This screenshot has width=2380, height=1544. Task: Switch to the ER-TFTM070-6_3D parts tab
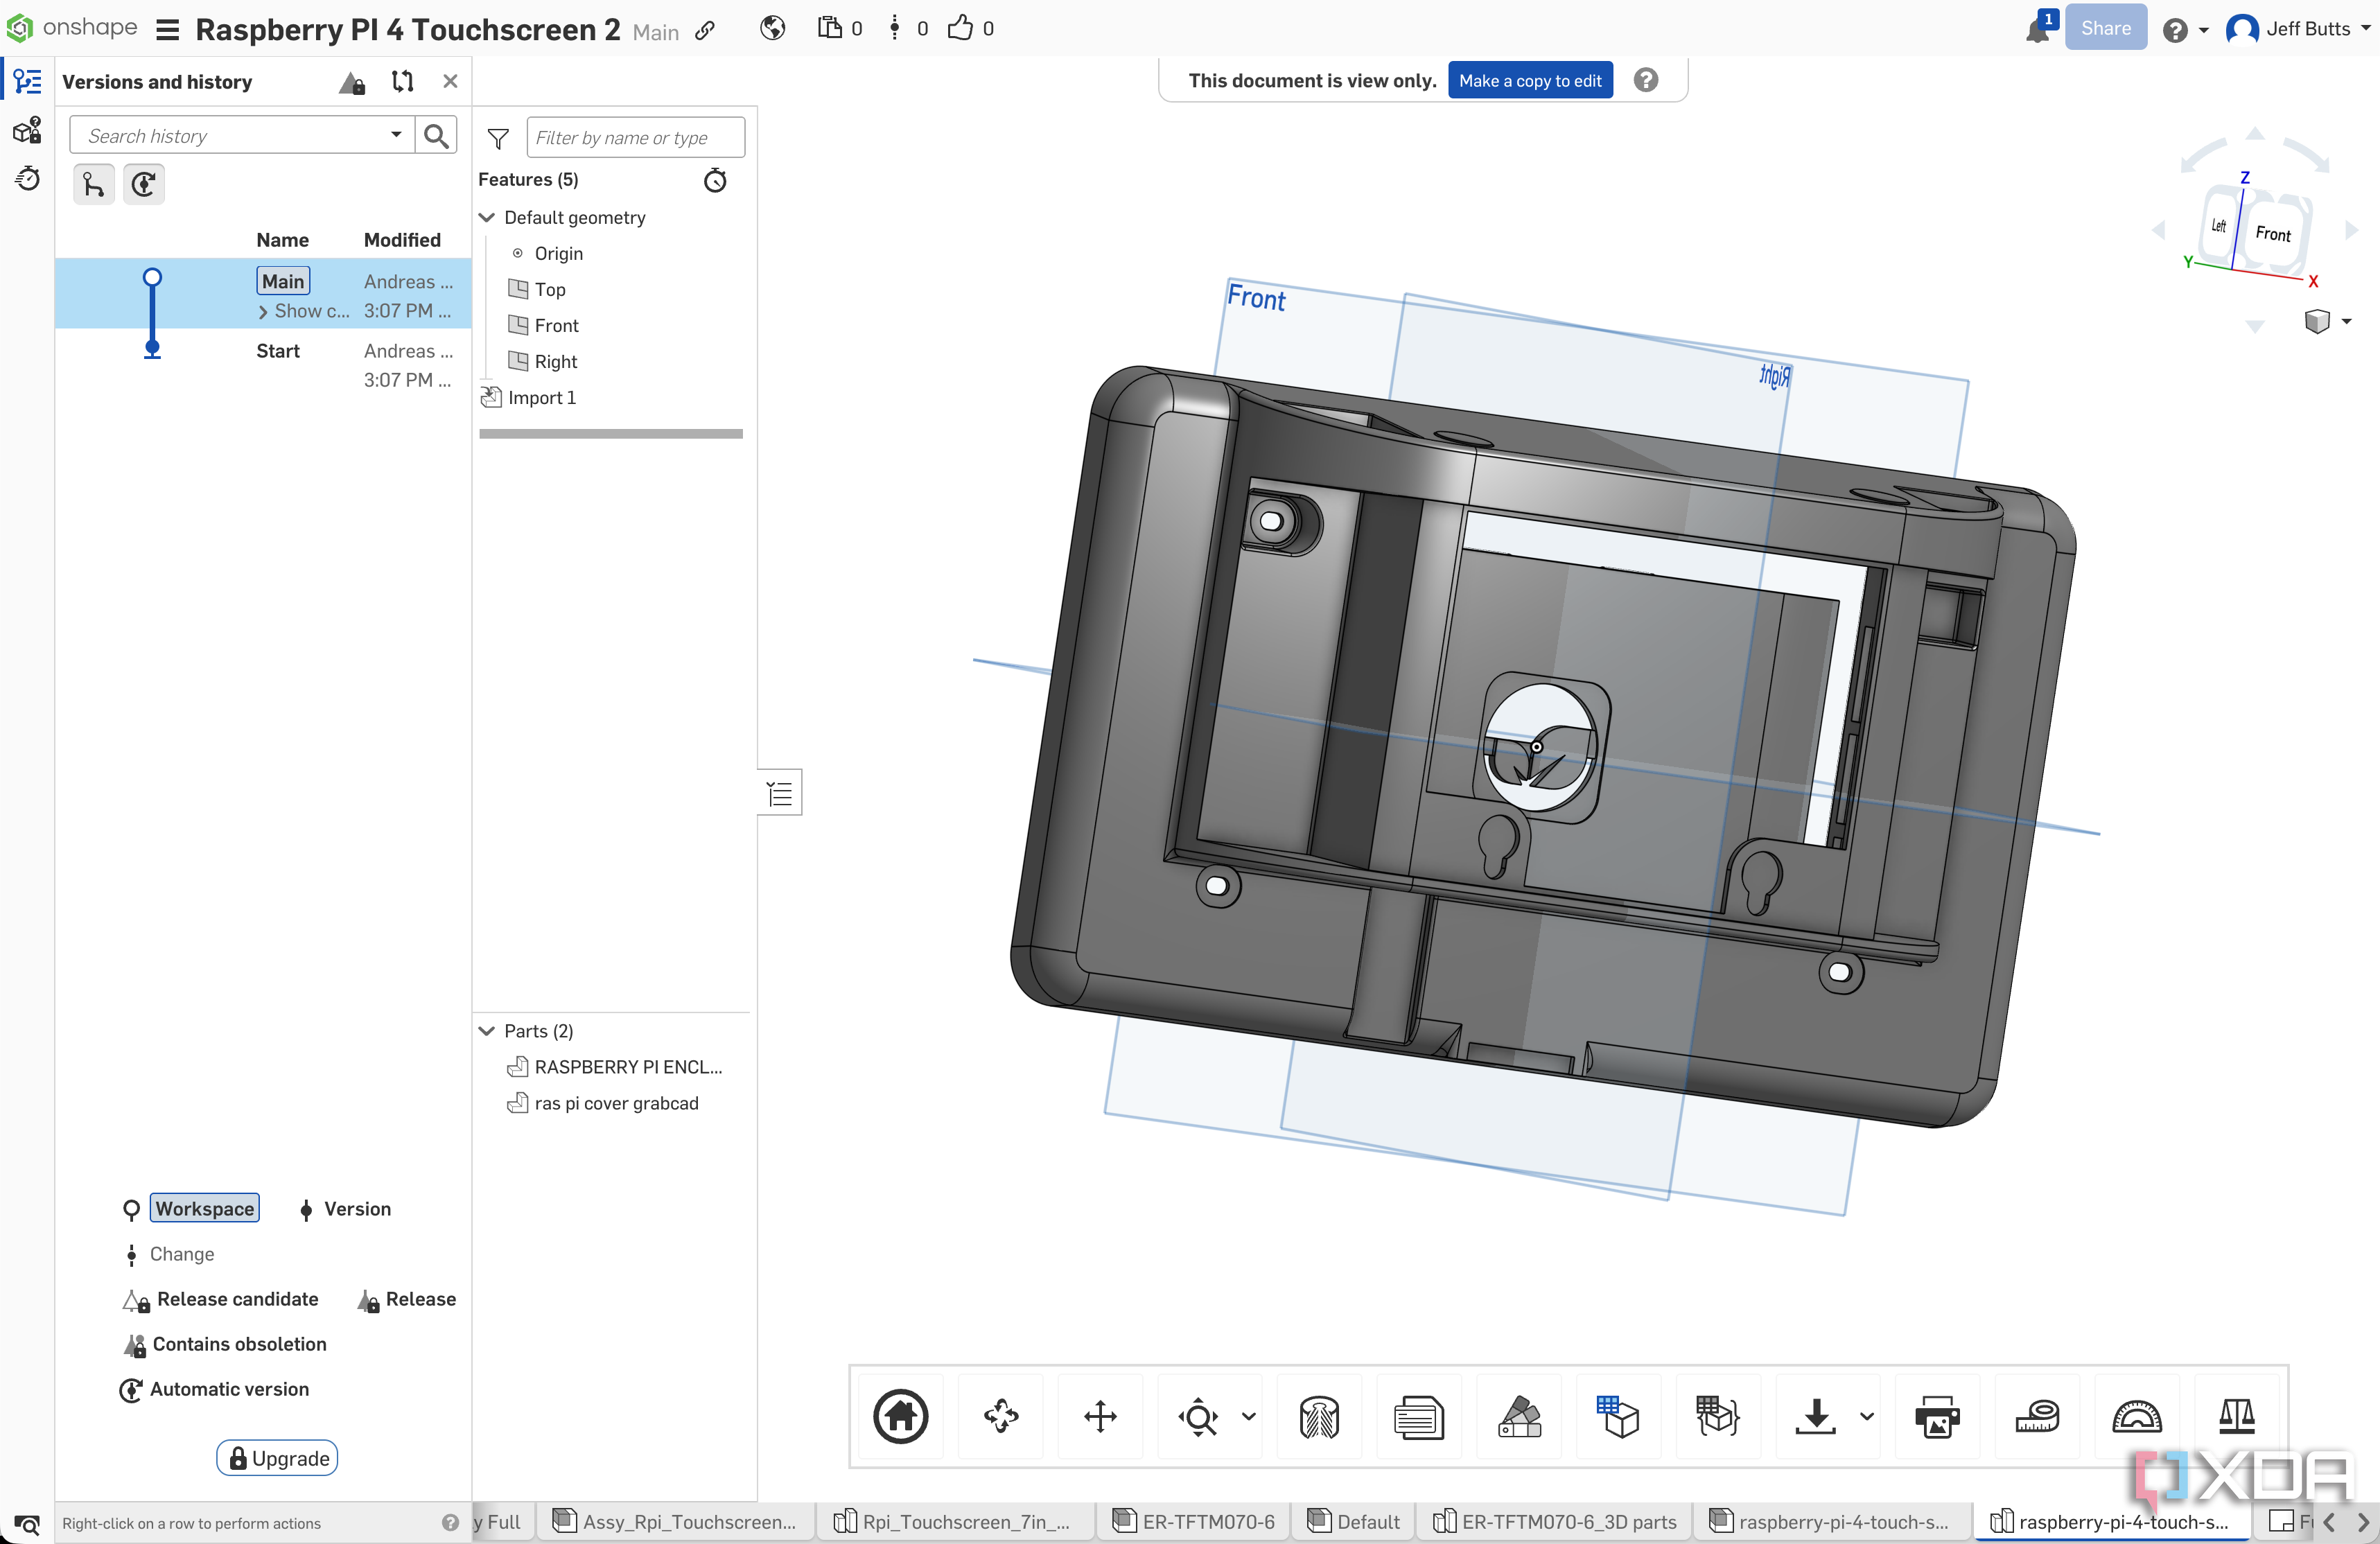coord(1555,1521)
